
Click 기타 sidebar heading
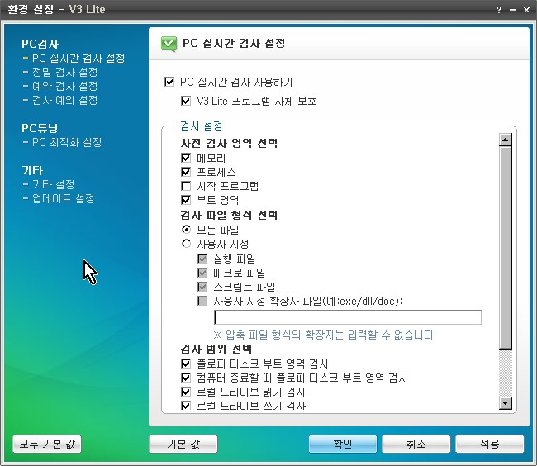coord(32,170)
